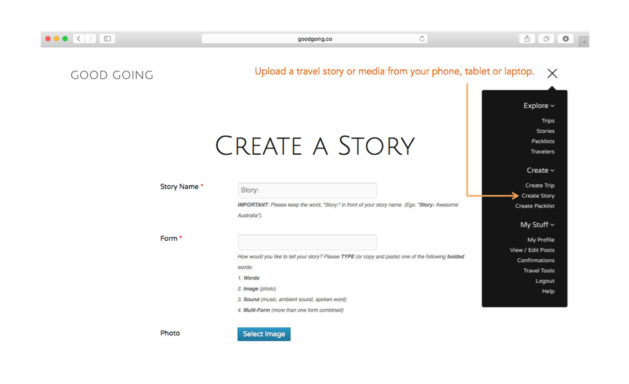Viewport: 629px width, 384px height.
Task: Collapse the My Stuff menu section
Action: (538, 225)
